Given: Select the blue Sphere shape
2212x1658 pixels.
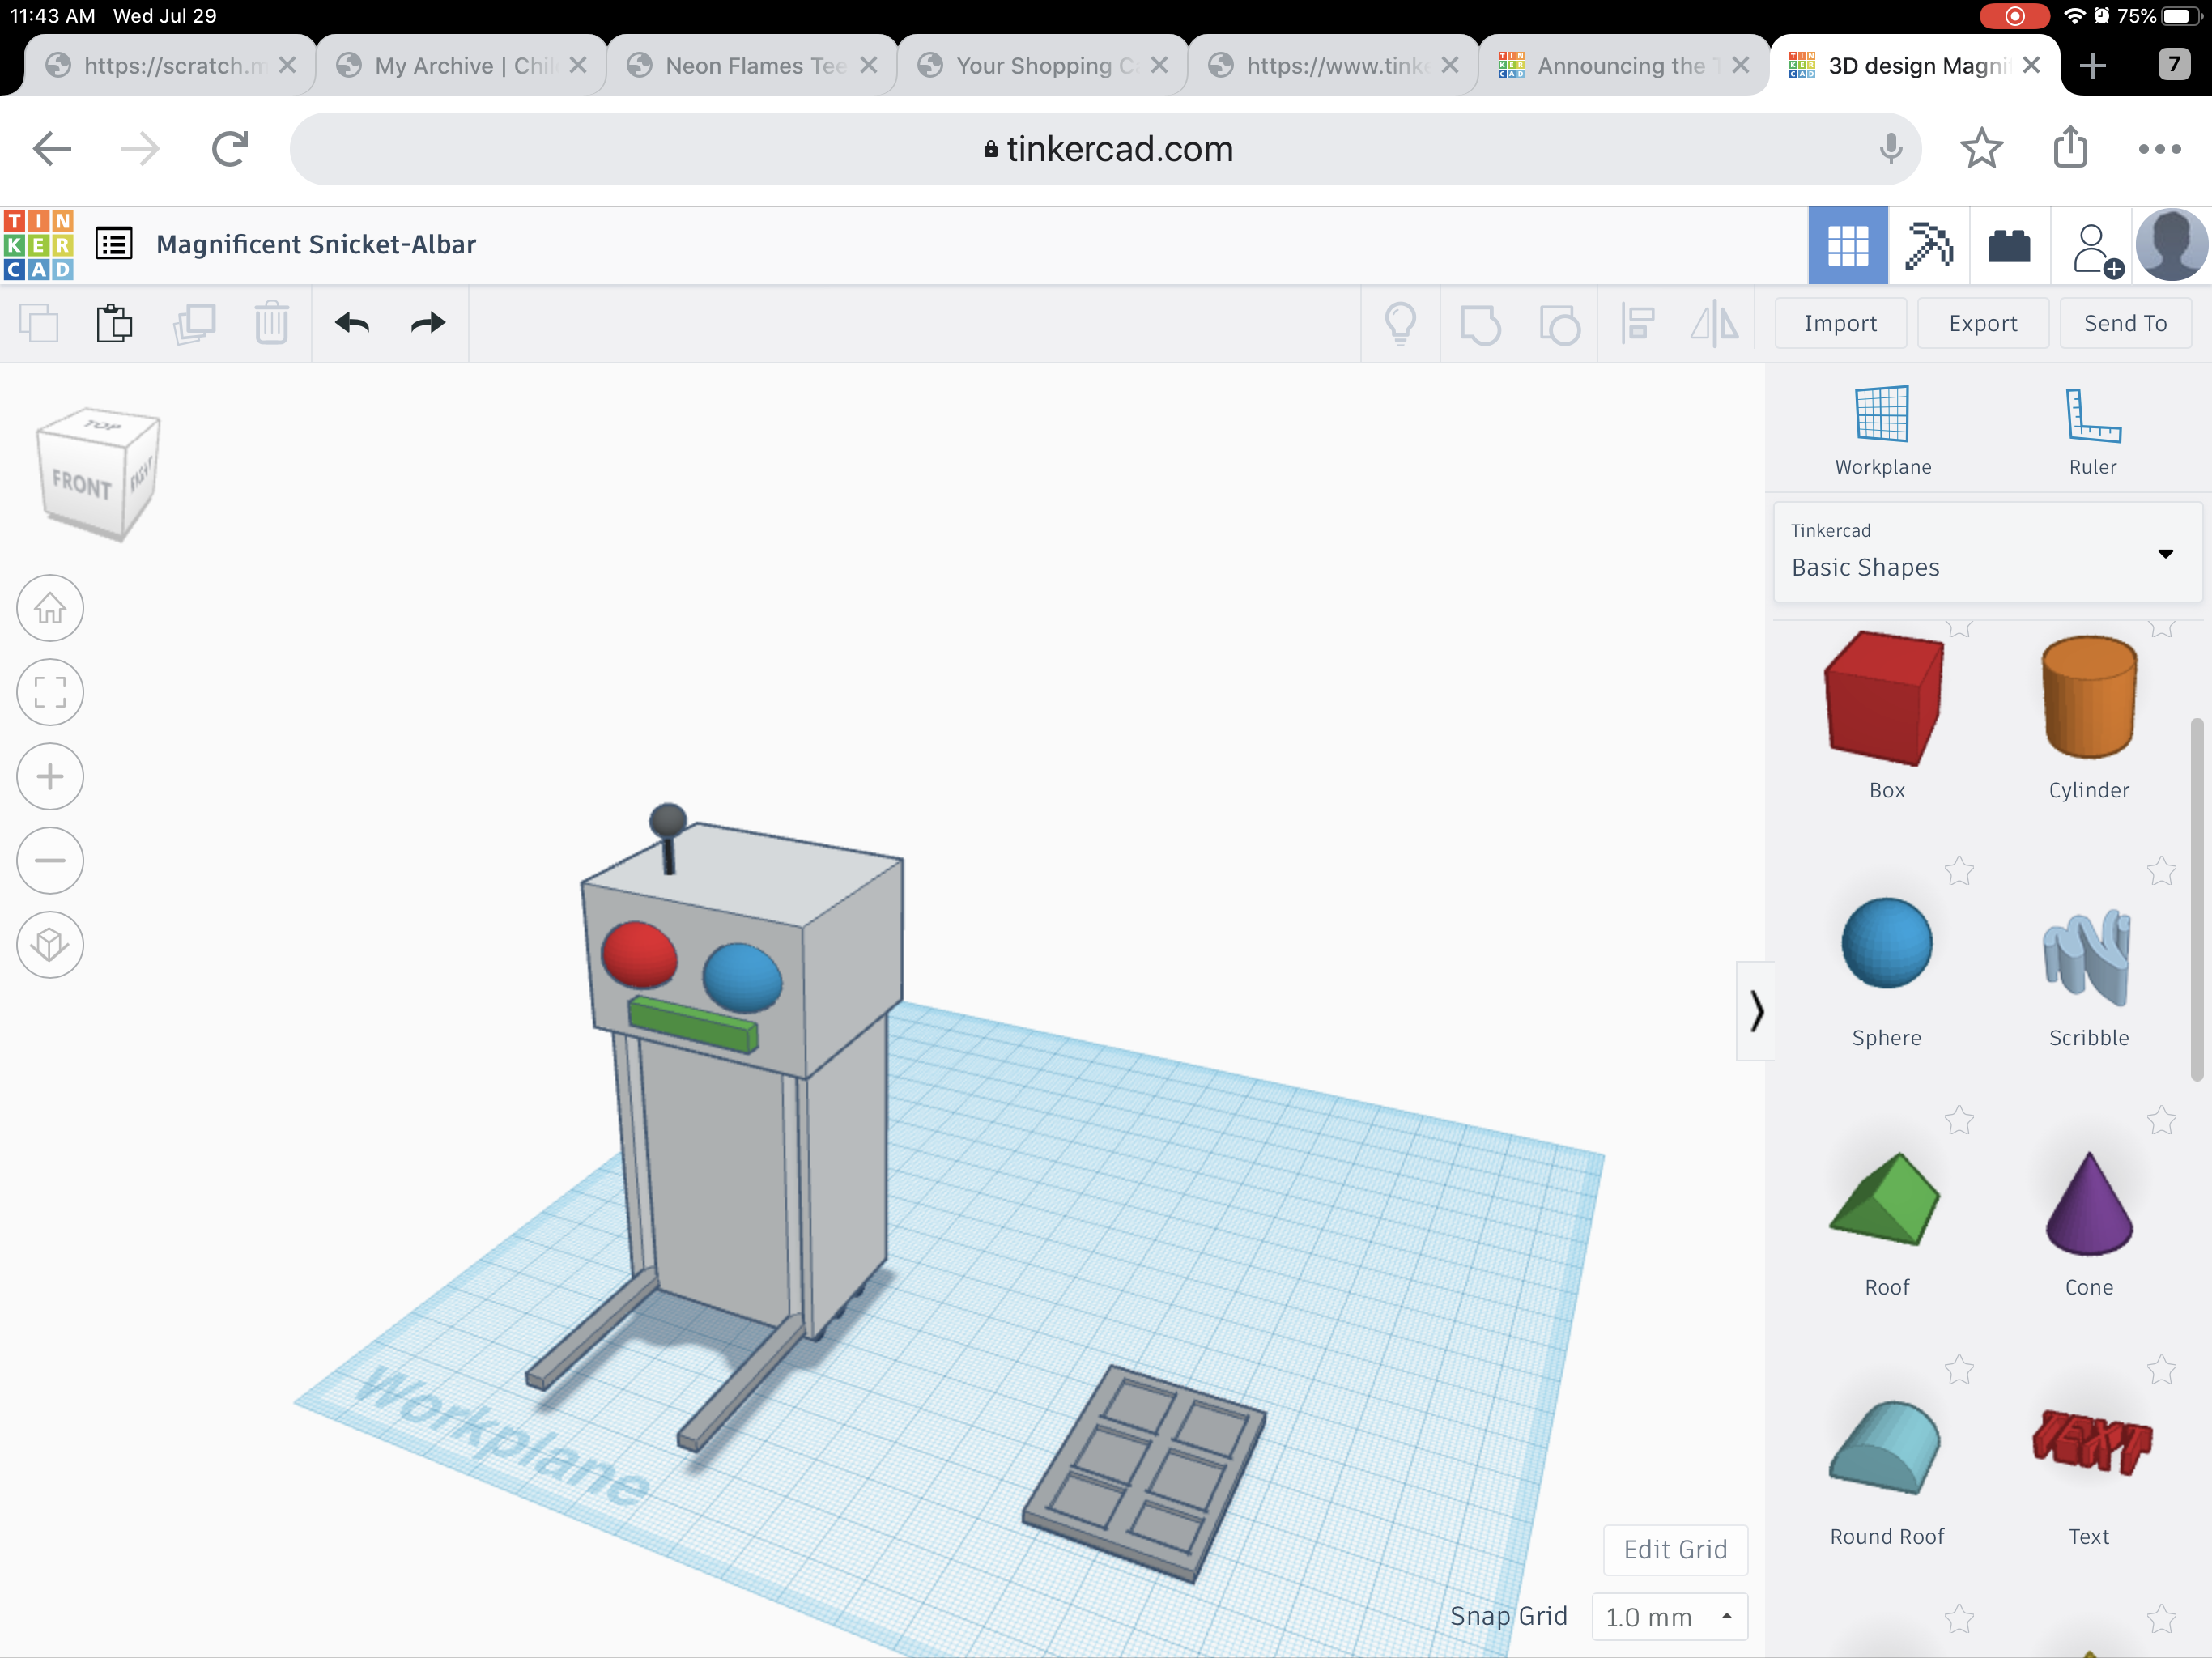Looking at the screenshot, I should pos(1886,943).
